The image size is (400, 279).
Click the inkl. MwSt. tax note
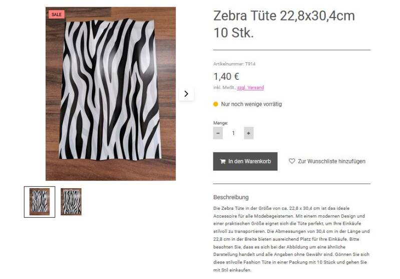(224, 88)
